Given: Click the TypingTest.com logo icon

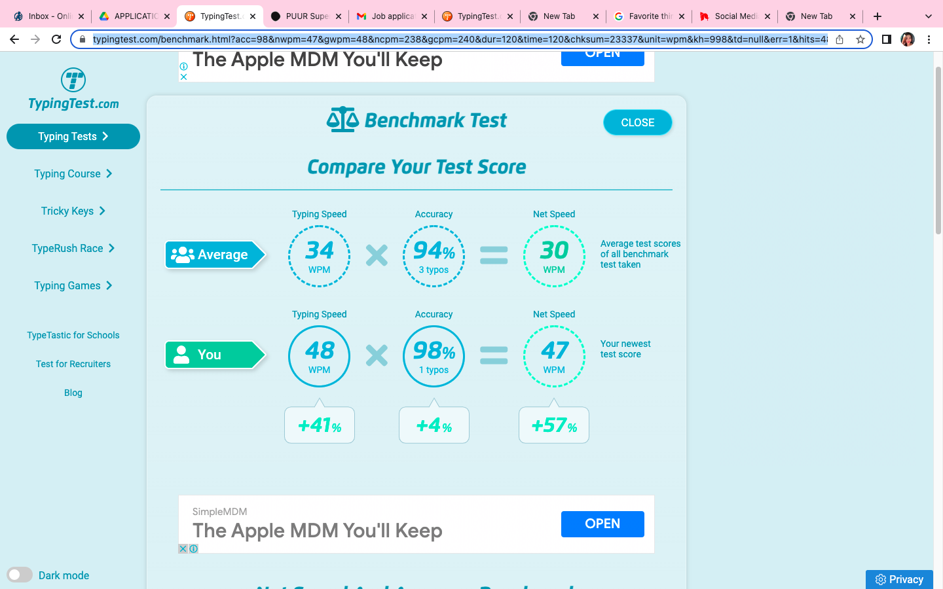Looking at the screenshot, I should click(73, 79).
